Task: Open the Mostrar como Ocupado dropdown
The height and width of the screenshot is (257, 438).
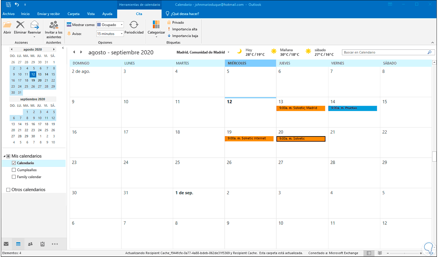Action: (x=122, y=25)
